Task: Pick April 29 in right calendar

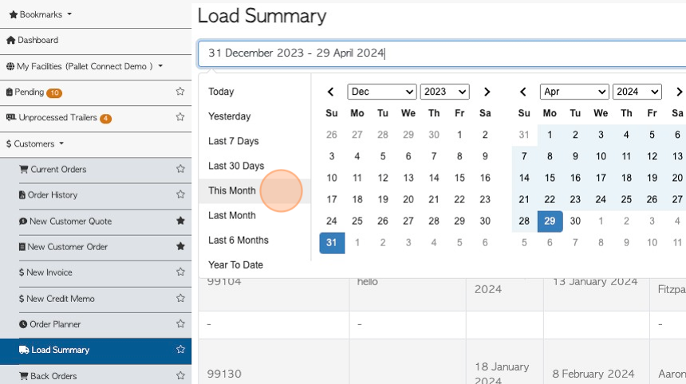Action: pos(550,221)
